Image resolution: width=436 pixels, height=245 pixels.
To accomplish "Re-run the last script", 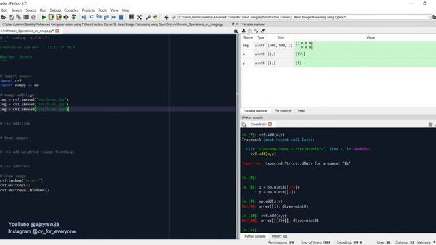I will [x=74, y=17].
